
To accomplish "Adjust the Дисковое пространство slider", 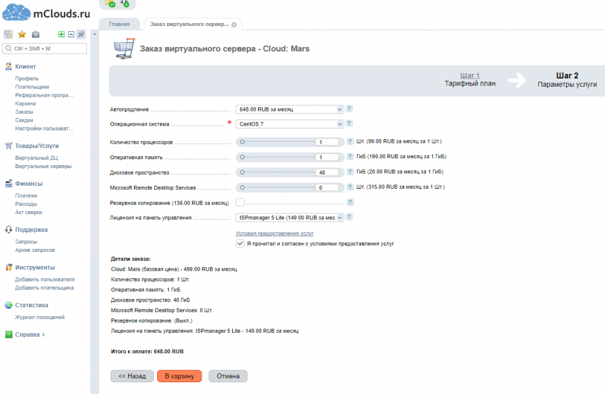I will pyautogui.click(x=242, y=173).
